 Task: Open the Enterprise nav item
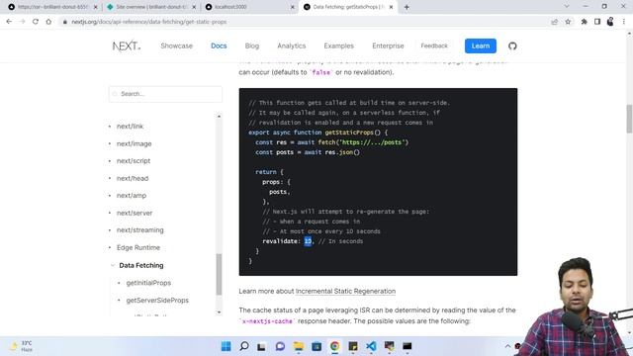coord(388,46)
